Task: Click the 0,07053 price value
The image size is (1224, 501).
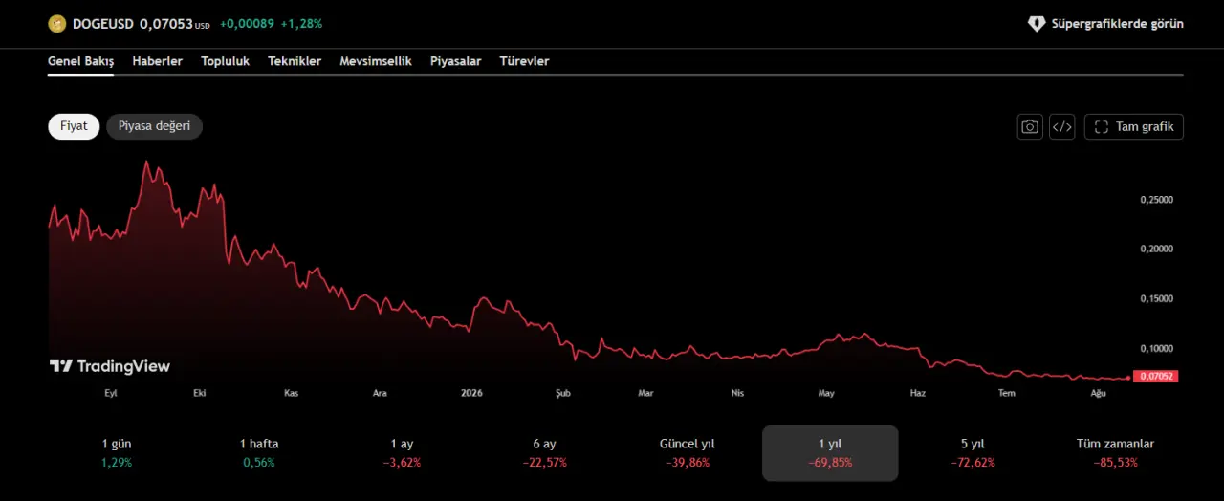Action: (166, 24)
